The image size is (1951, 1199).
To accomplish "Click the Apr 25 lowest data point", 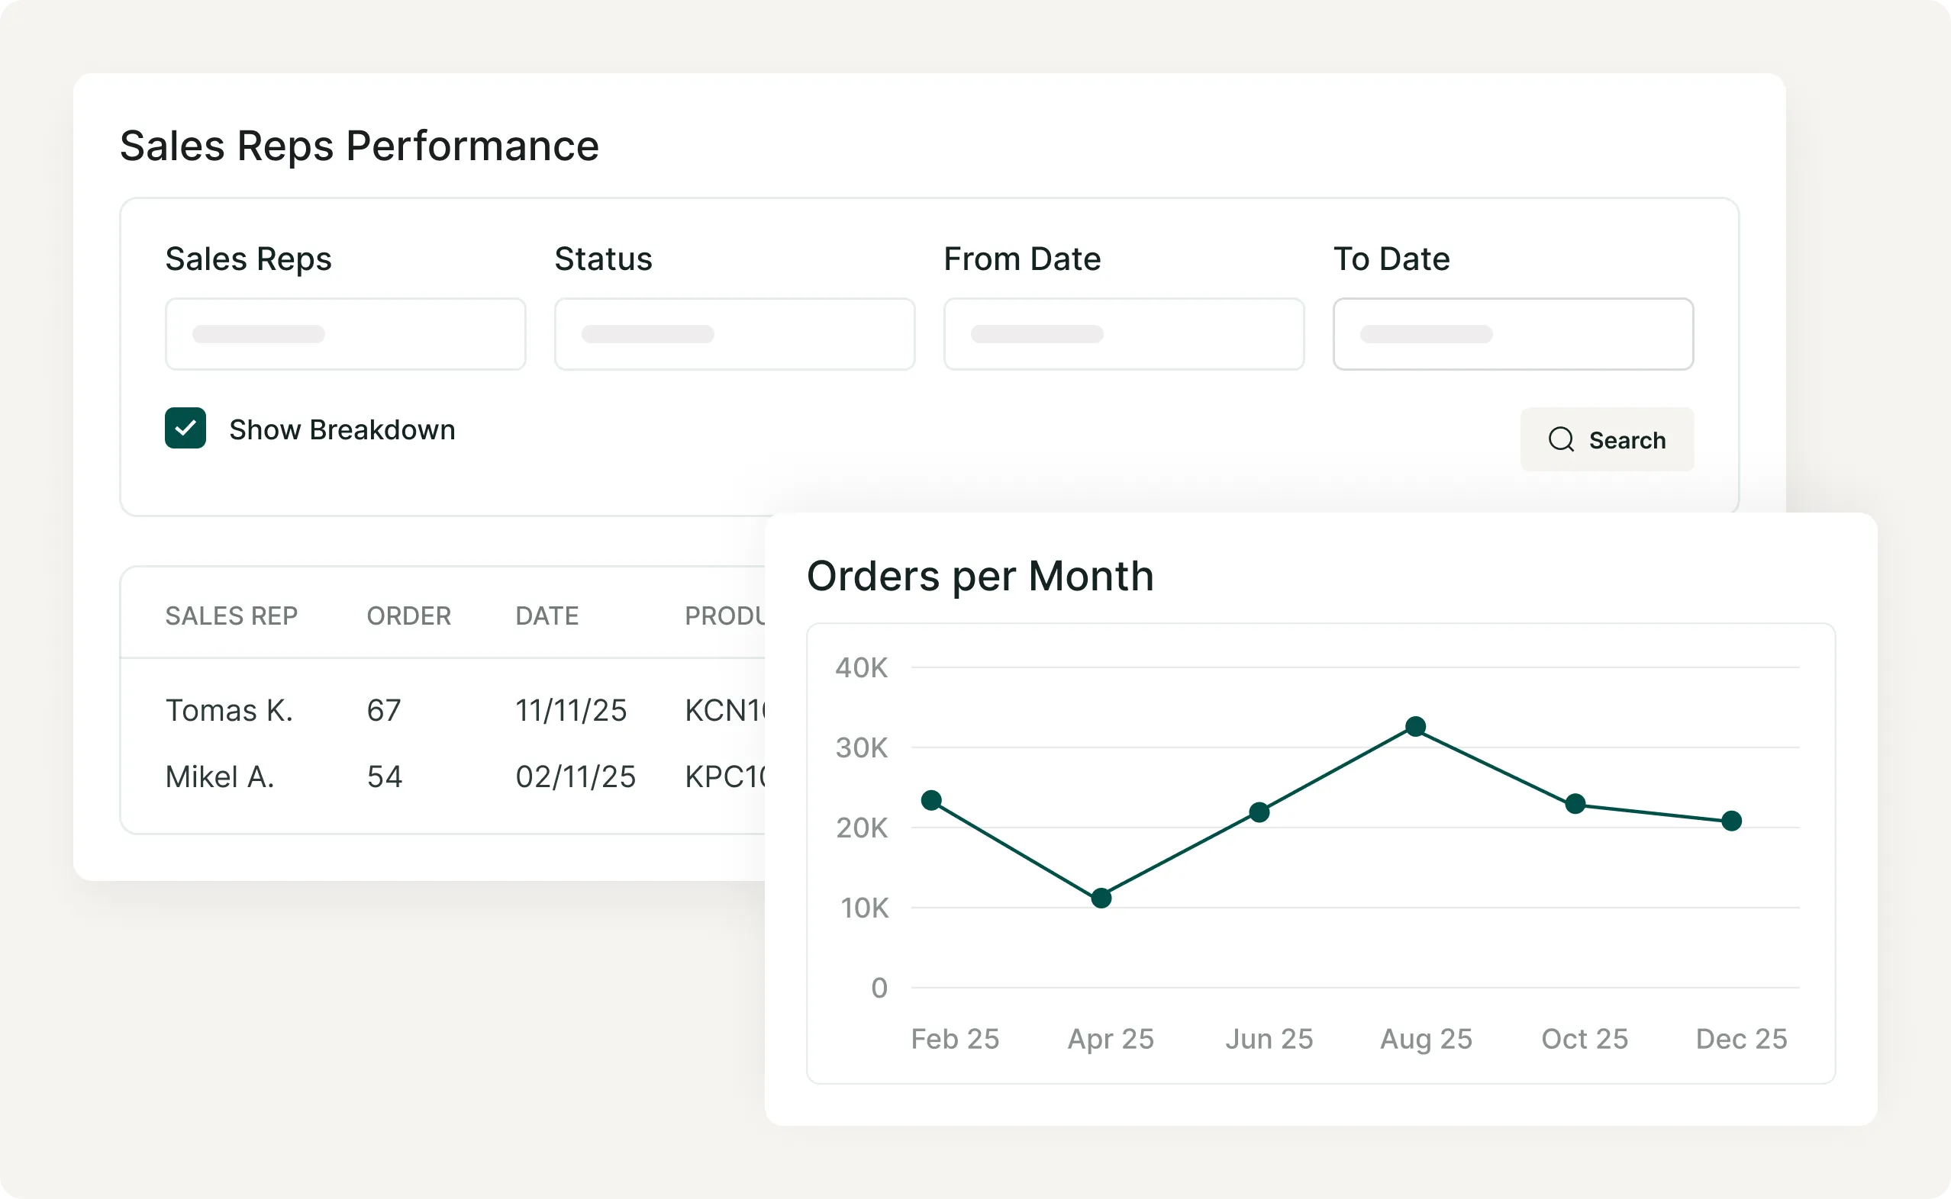I will tap(1101, 898).
